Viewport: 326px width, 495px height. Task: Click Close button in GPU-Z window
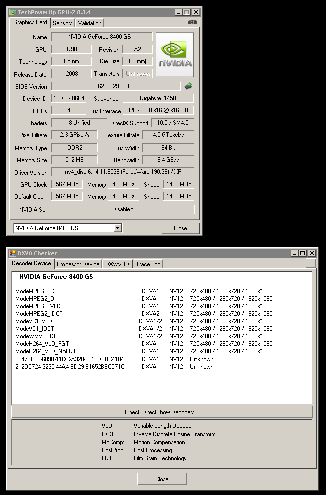180,228
